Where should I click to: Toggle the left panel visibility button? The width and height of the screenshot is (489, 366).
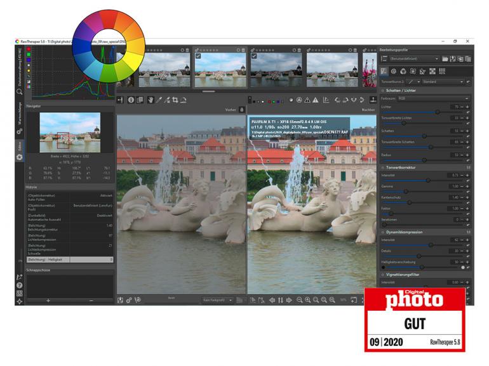click(x=120, y=100)
